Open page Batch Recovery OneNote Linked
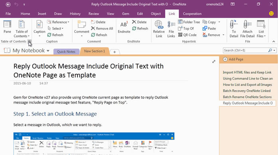 [x=246, y=91]
